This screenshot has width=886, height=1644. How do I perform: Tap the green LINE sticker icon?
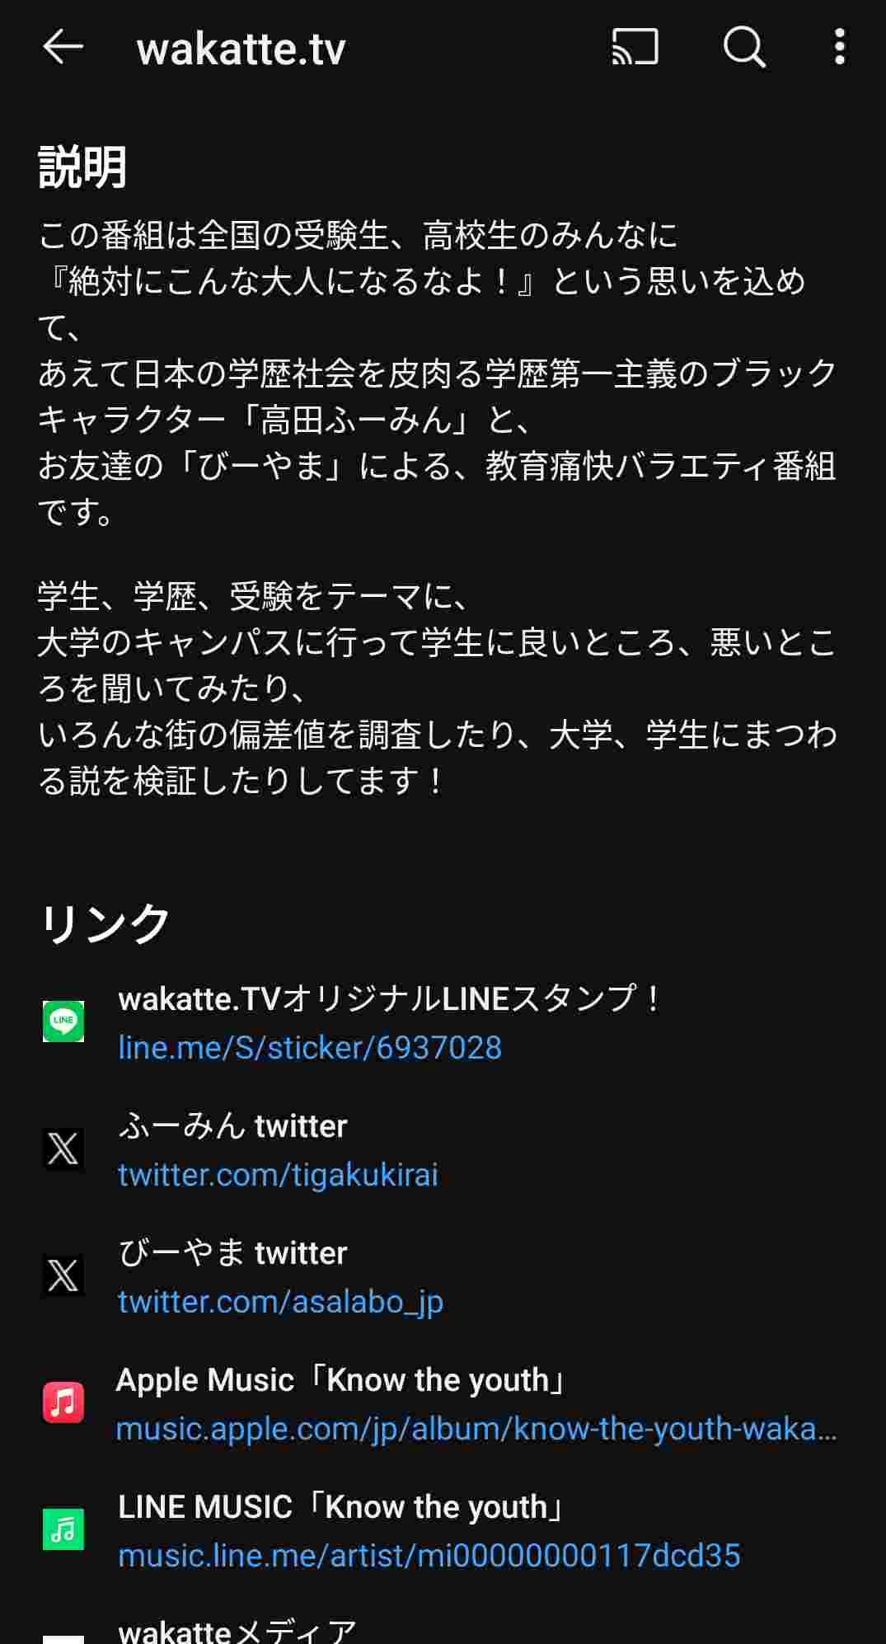click(63, 1022)
